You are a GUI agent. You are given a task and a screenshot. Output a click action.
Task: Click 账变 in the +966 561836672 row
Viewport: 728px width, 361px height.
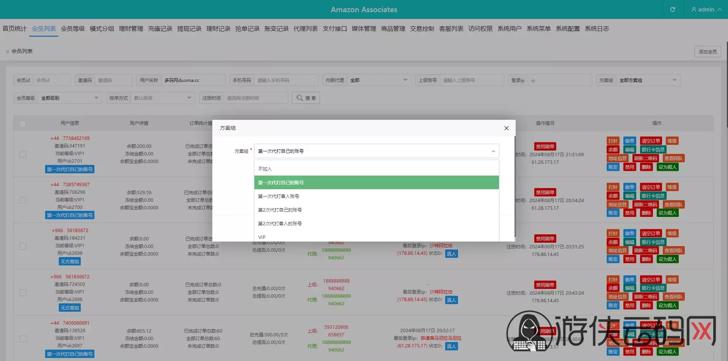coord(613,306)
